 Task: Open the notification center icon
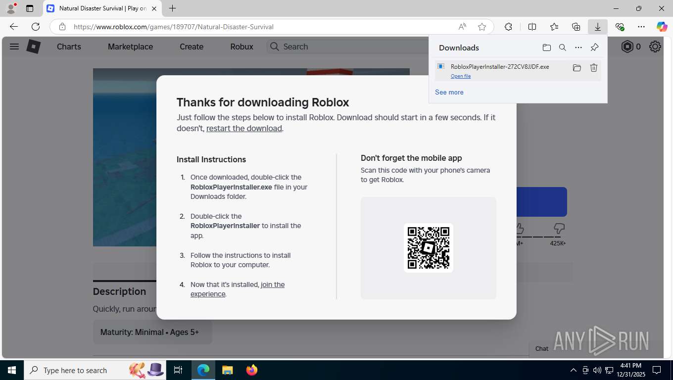pyautogui.click(x=657, y=370)
